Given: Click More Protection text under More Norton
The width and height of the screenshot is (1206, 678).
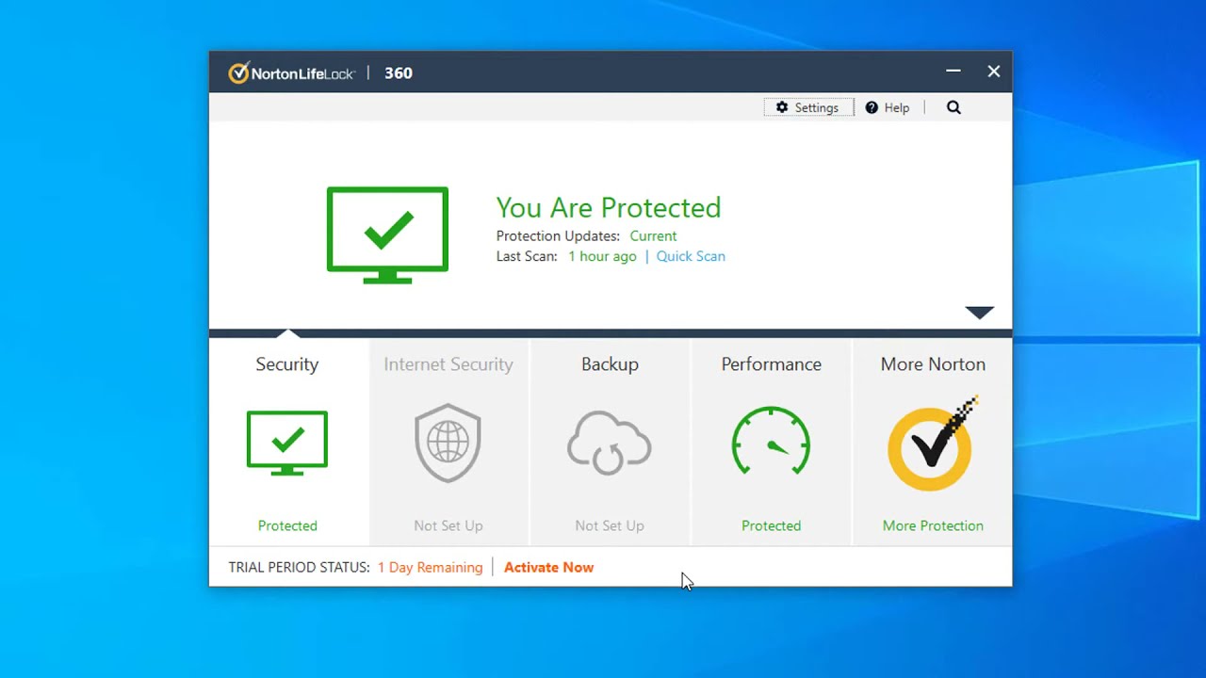Looking at the screenshot, I should [933, 525].
